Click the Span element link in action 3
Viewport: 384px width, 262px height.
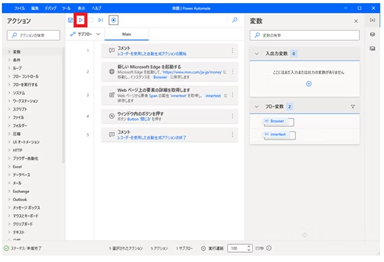point(153,96)
